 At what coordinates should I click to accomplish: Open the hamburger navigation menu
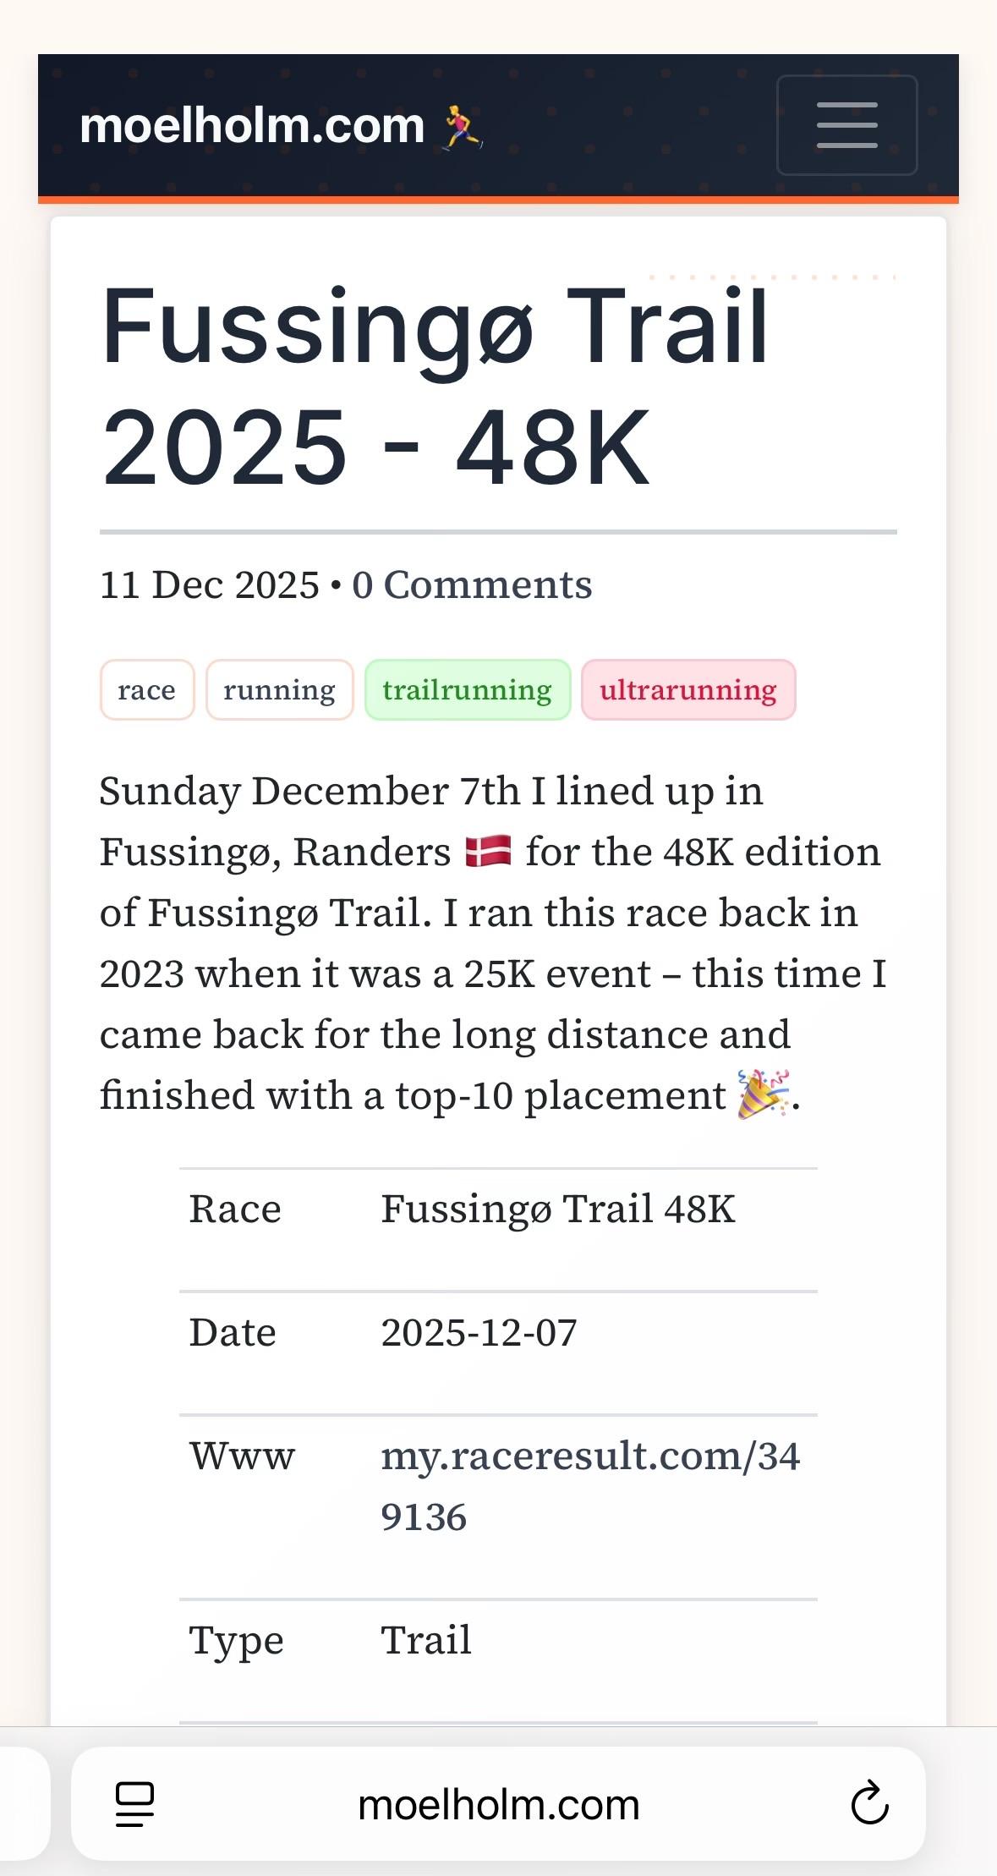tap(846, 125)
